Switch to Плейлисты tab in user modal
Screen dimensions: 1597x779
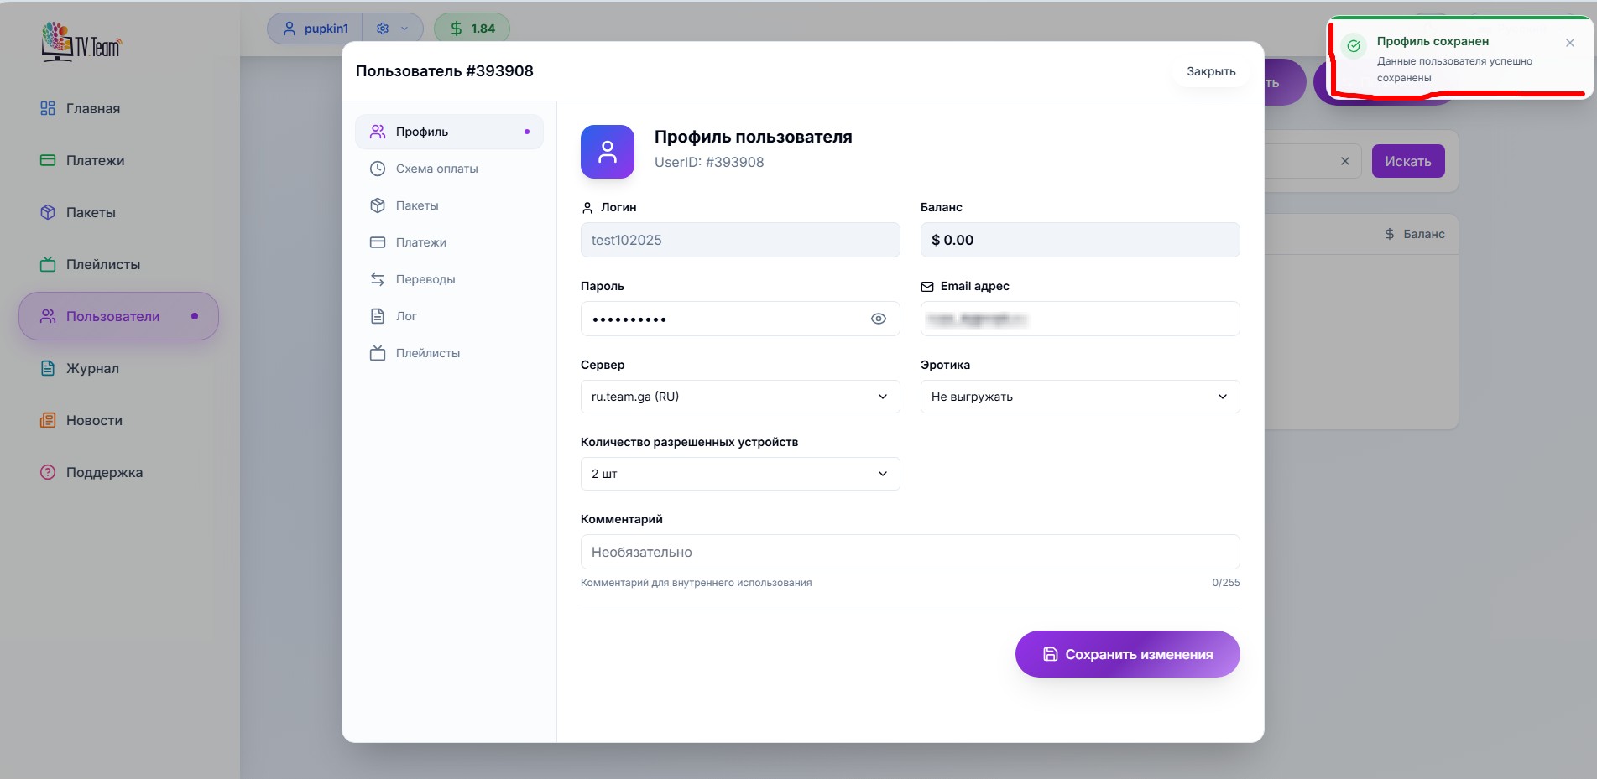tap(427, 353)
